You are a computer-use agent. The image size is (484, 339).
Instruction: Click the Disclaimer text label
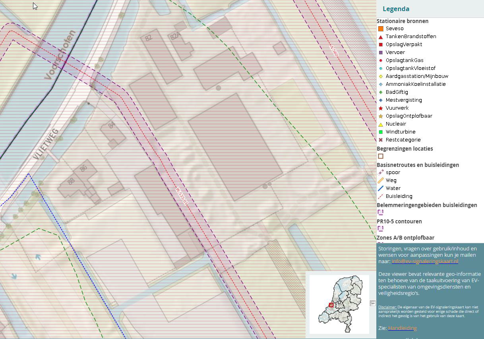pos(387,307)
